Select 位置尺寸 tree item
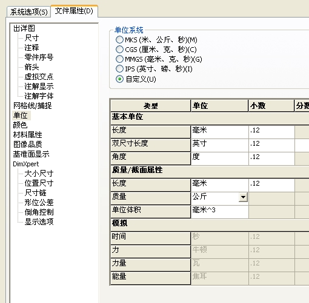The width and height of the screenshot is (309, 303). (x=39, y=183)
